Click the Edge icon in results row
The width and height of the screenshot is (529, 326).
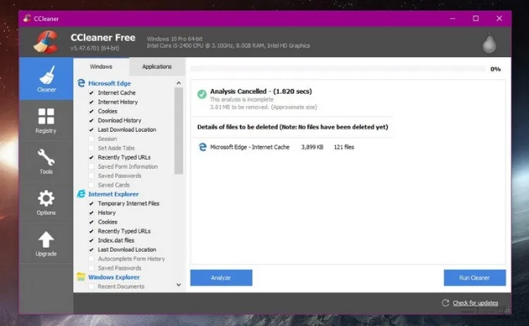(x=202, y=147)
